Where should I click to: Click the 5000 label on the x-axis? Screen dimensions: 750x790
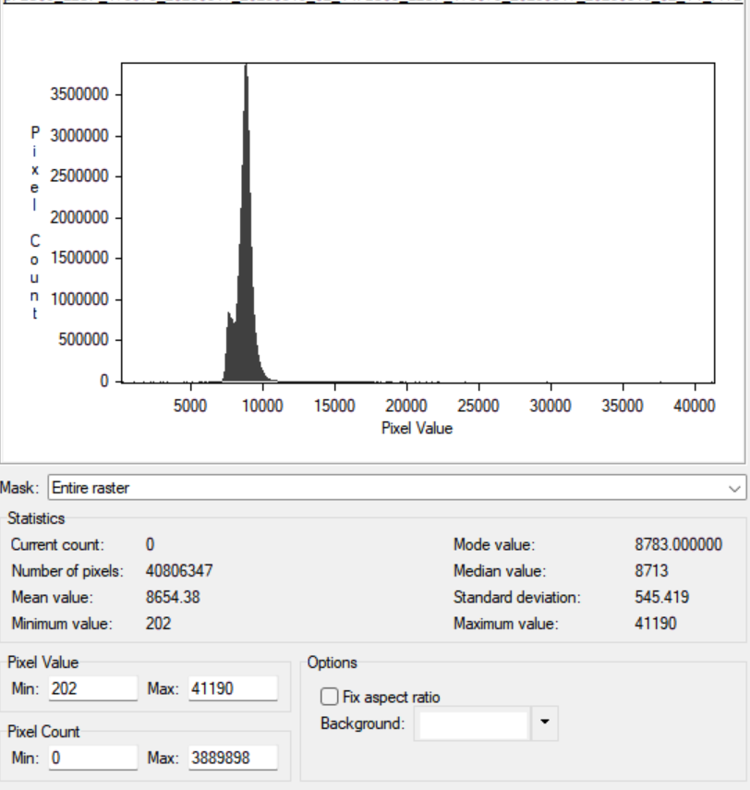[190, 406]
